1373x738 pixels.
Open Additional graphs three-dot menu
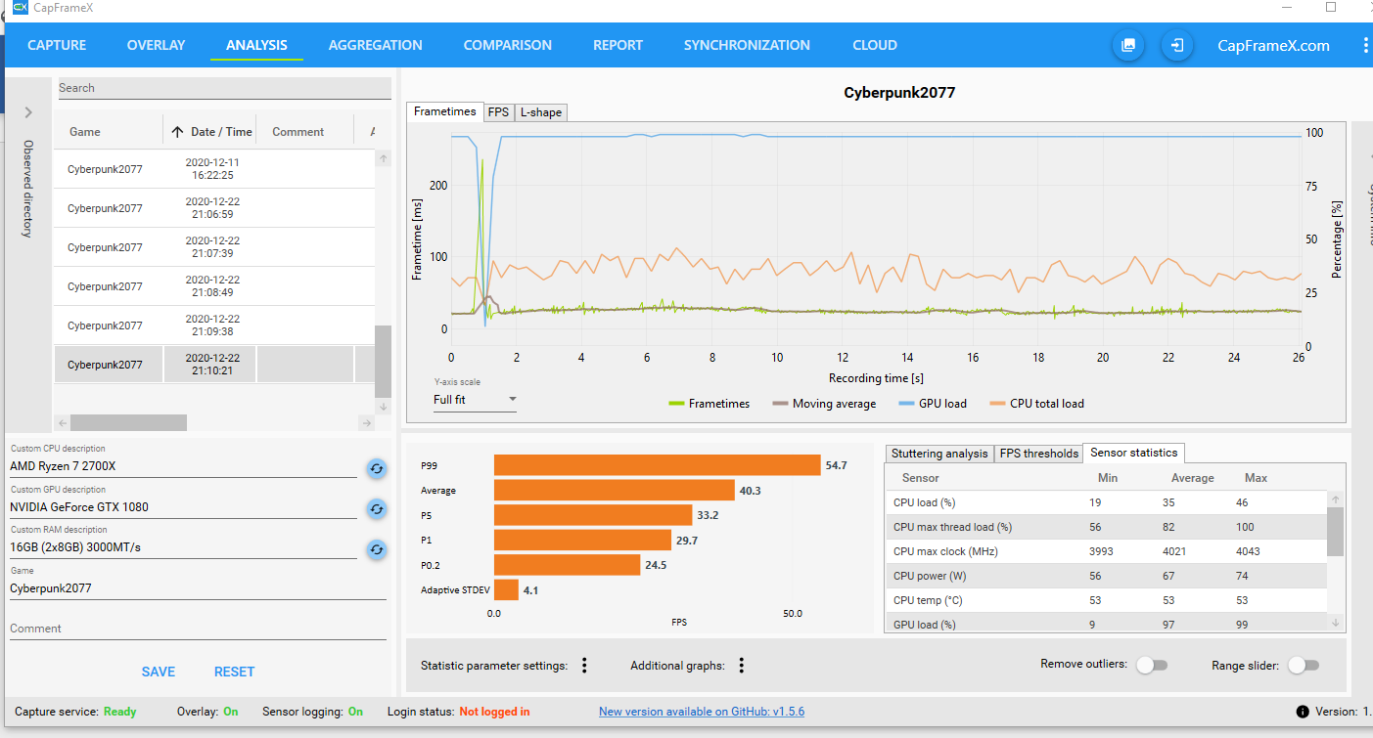pos(742,666)
